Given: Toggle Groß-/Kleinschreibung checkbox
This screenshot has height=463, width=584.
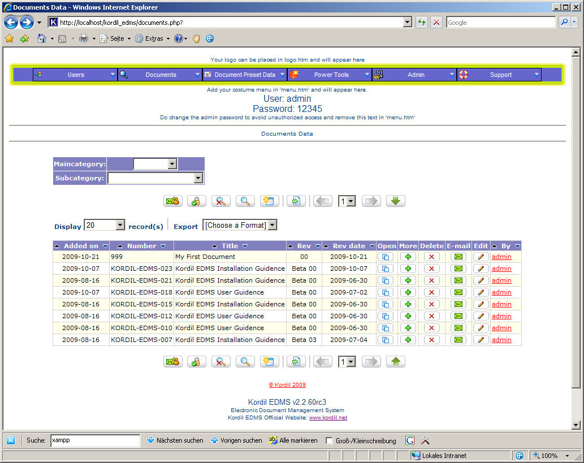Looking at the screenshot, I should click(329, 440).
